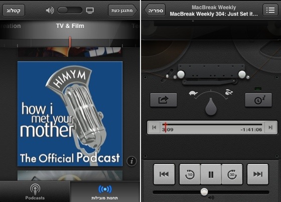
Task: Open the sleep timer button
Action: (x=258, y=100)
